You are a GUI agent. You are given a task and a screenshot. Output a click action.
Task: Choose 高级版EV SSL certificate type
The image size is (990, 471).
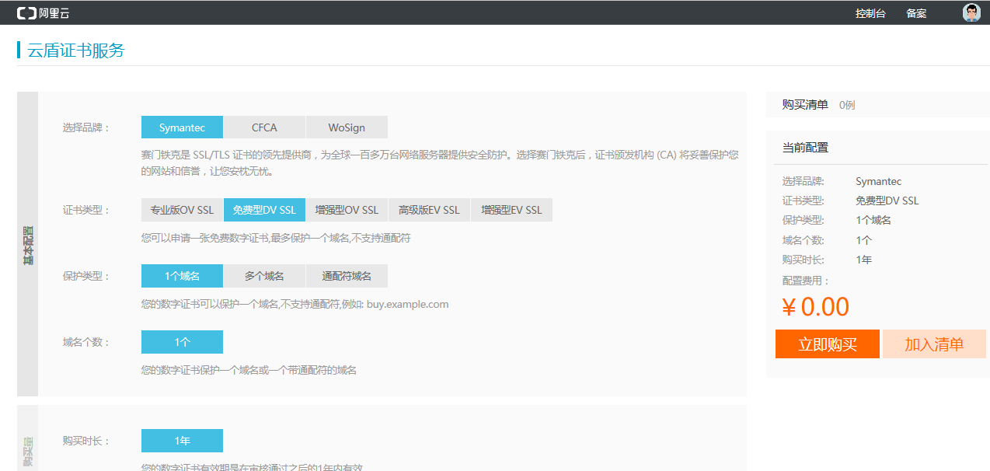pyautogui.click(x=429, y=210)
